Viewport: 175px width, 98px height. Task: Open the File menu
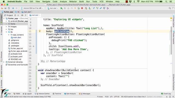coord(25,2)
